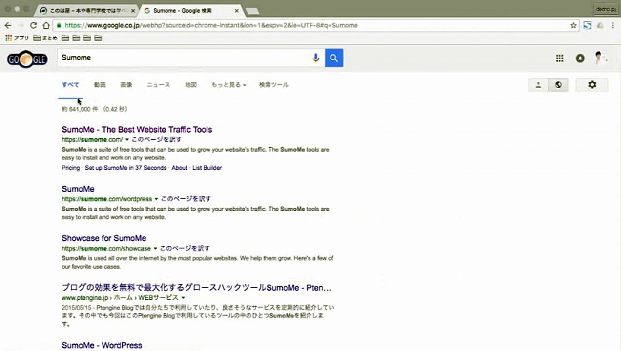Translate the sumome.com/wordpress result page
Image resolution: width=621 pixels, height=351 pixels.
(x=186, y=199)
